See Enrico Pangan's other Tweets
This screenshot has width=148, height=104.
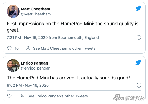point(58,96)
